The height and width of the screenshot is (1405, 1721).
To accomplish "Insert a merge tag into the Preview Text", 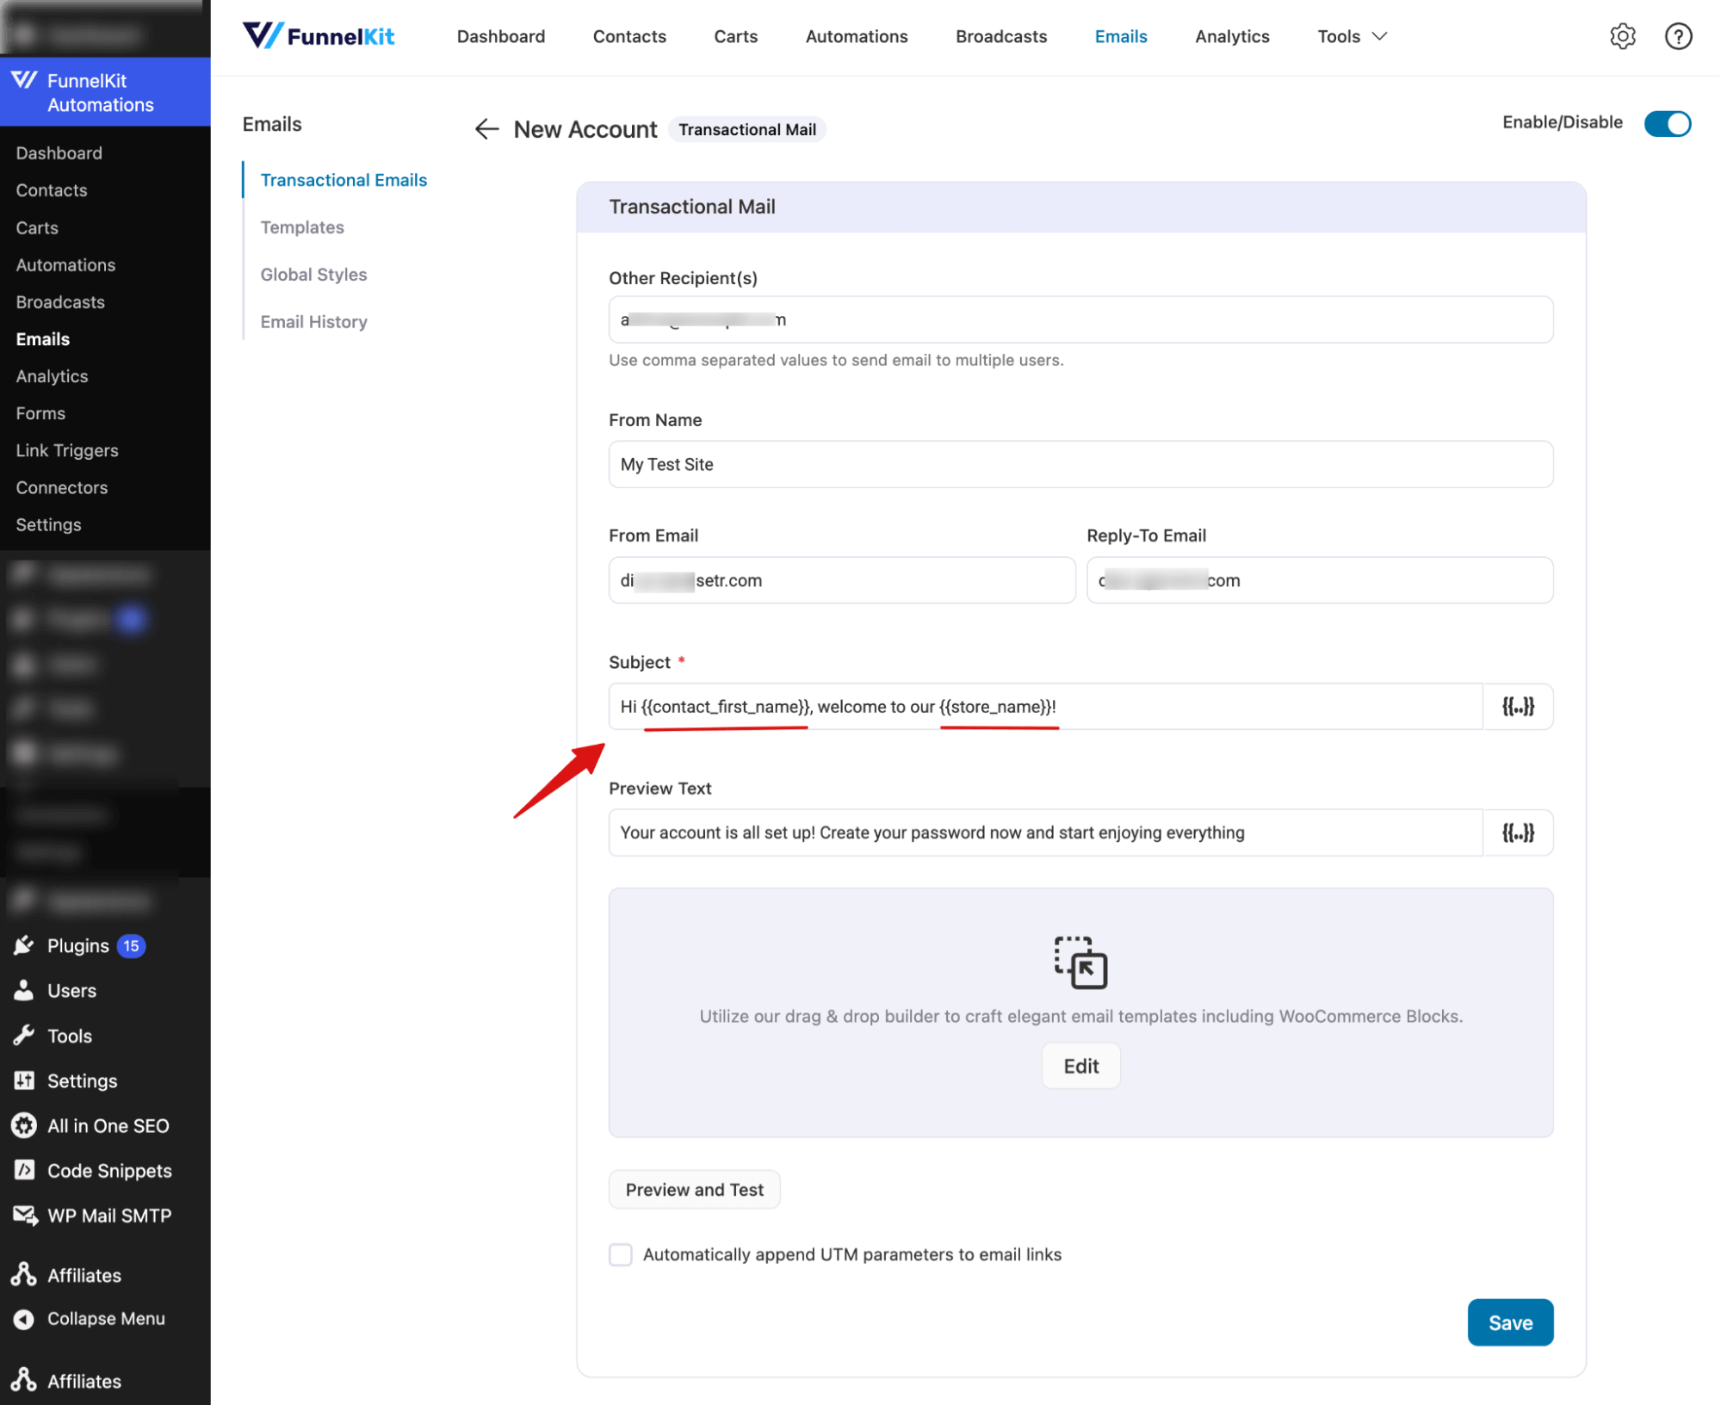I will 1517,832.
